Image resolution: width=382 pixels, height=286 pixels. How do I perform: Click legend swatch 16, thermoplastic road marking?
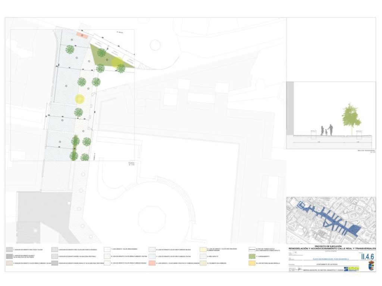252,250
